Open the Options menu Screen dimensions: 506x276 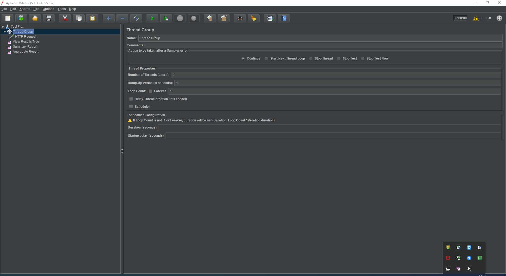click(x=48, y=9)
